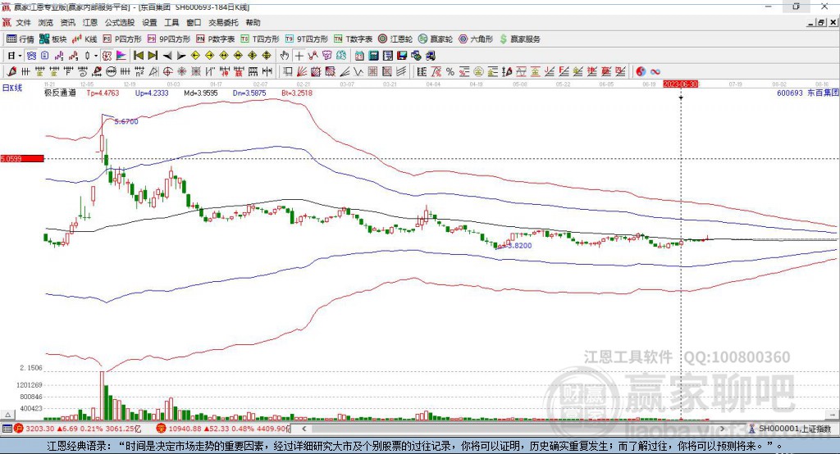Open the 浏览 menu
The image size is (840, 454).
point(46,22)
